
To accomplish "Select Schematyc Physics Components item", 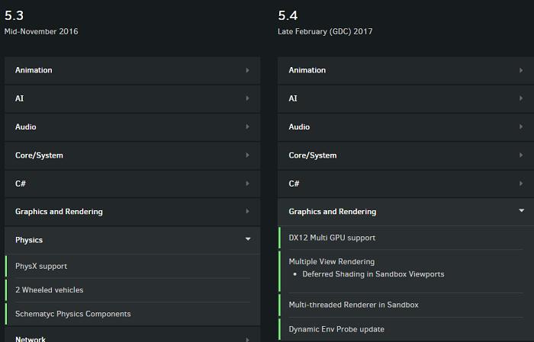I will coord(133,314).
